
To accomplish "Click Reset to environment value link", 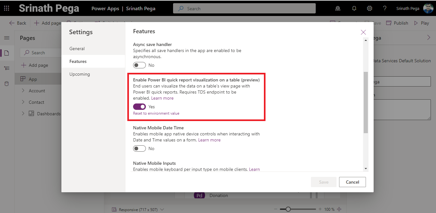I will 156,113.
